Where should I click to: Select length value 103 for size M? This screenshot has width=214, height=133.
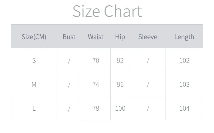coord(184,84)
